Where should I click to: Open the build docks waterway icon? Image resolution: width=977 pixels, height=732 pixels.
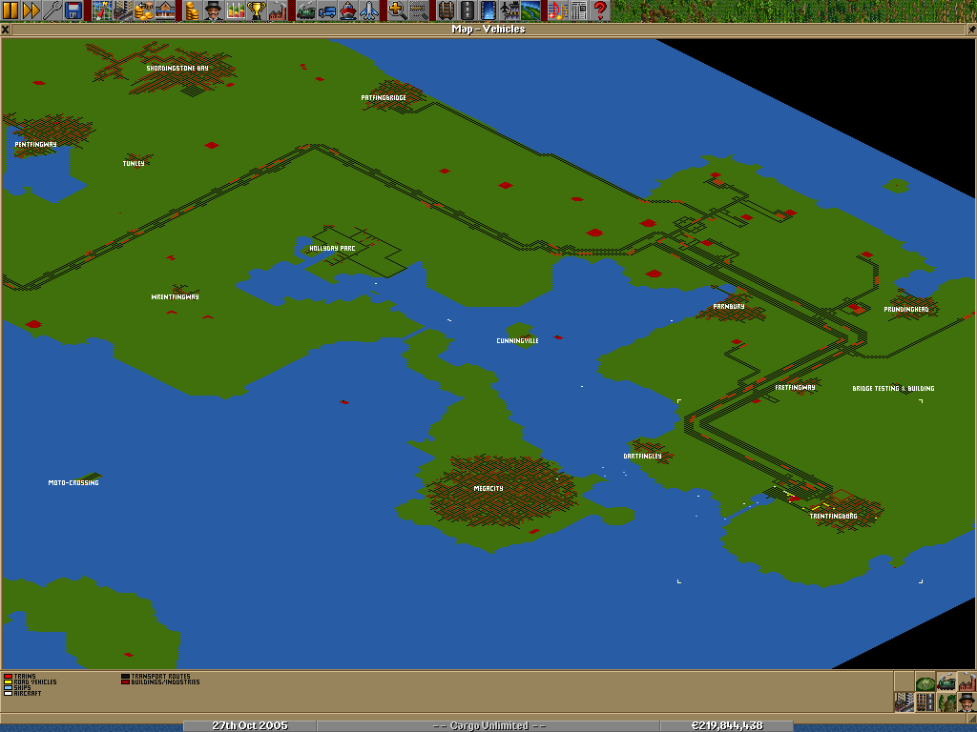click(x=488, y=10)
